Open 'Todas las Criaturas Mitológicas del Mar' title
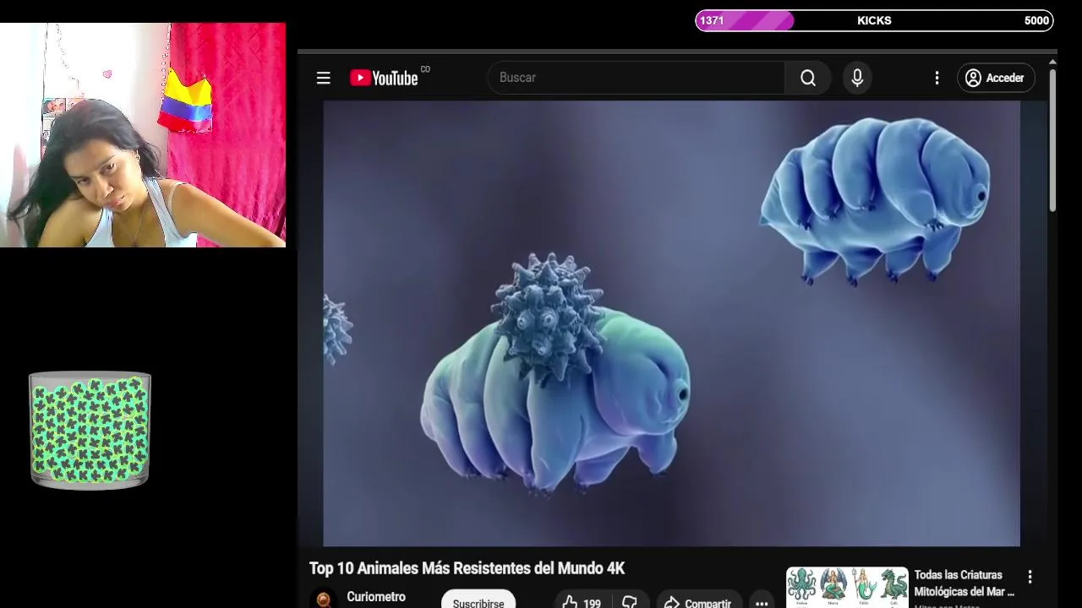 pos(964,584)
